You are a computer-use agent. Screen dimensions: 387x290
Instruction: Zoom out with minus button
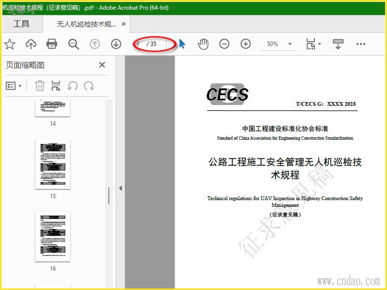coord(224,44)
